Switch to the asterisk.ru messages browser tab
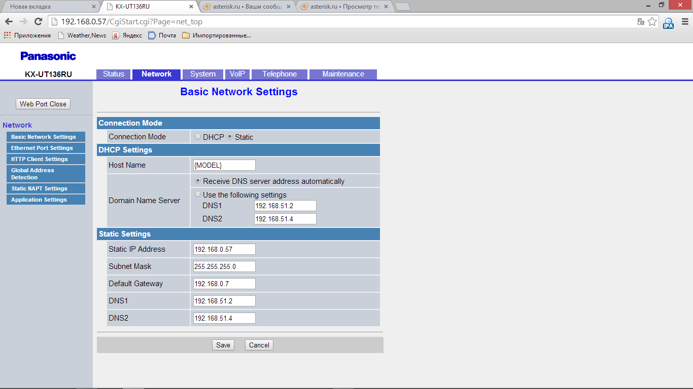This screenshot has height=389, width=693. (246, 7)
